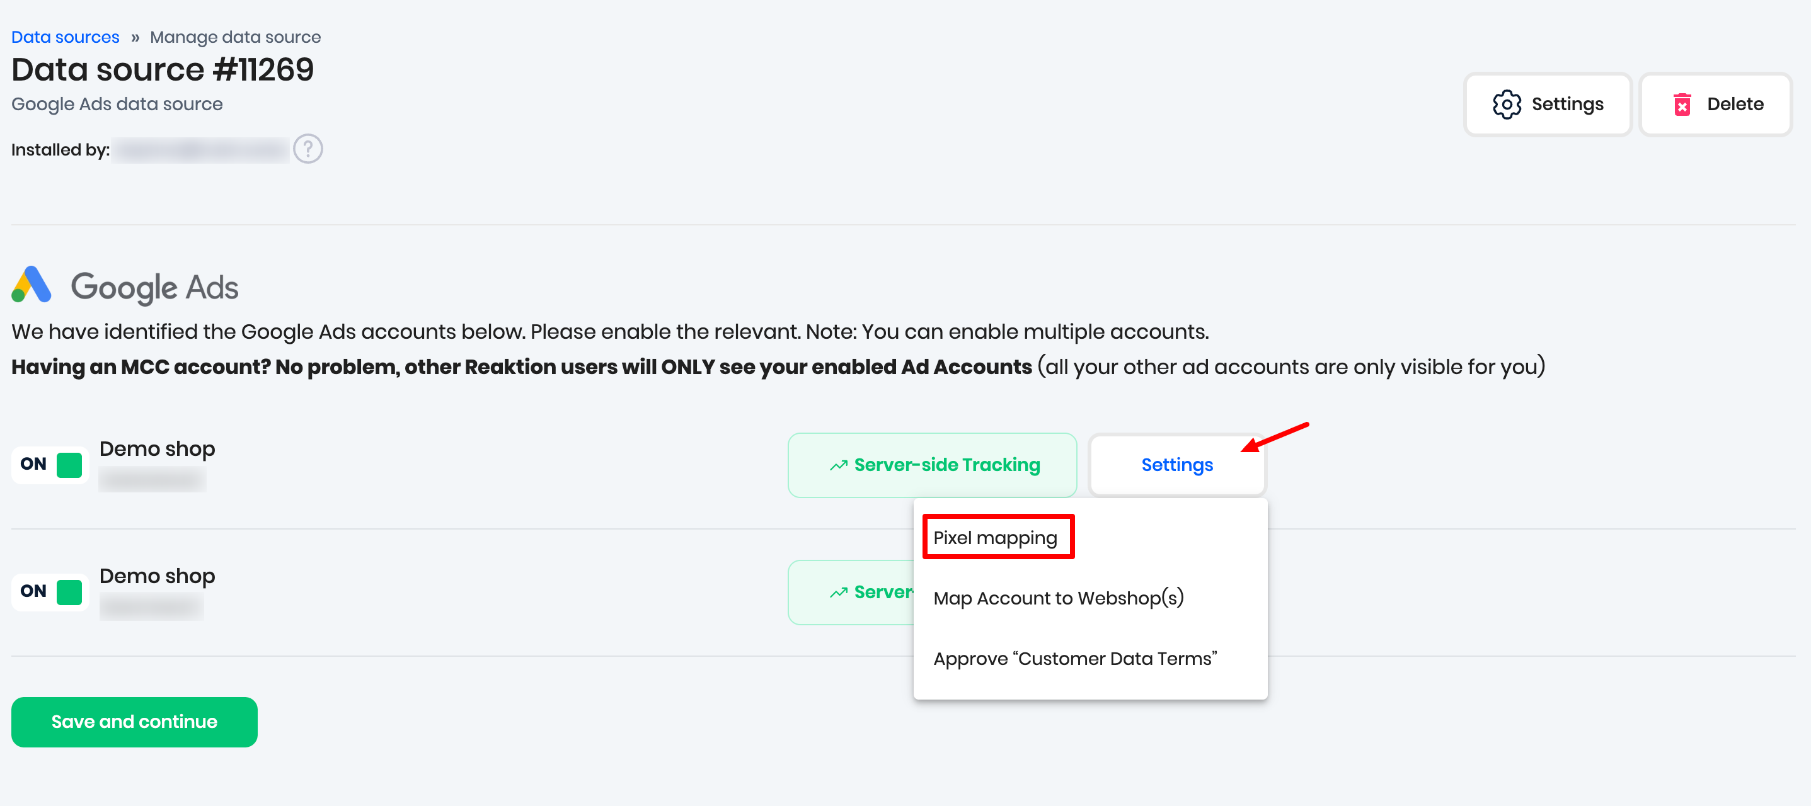
Task: Choose Map Account to Webshop(s)
Action: [1058, 598]
